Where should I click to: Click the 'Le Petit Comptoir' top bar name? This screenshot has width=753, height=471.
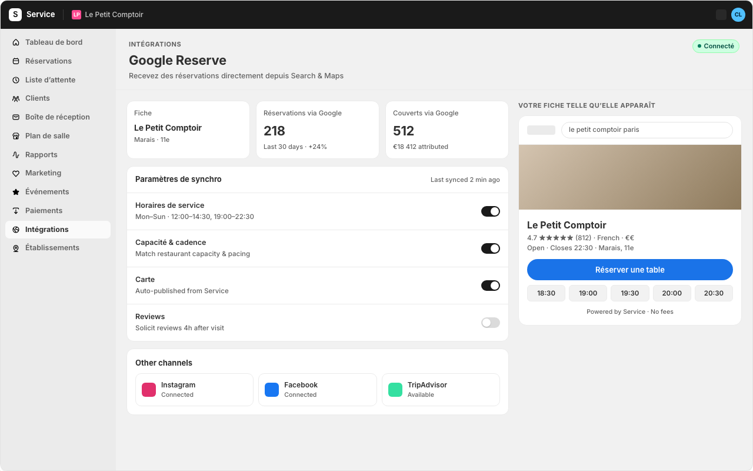click(114, 15)
